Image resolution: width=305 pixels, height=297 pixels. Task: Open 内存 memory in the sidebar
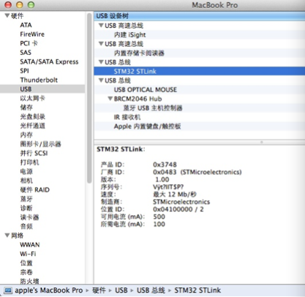click(26, 135)
